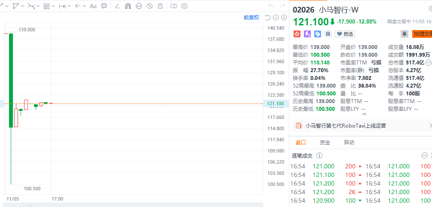The image size is (432, 207).
Task: Click the 逐笔成交 info icon
Action: coord(319,156)
